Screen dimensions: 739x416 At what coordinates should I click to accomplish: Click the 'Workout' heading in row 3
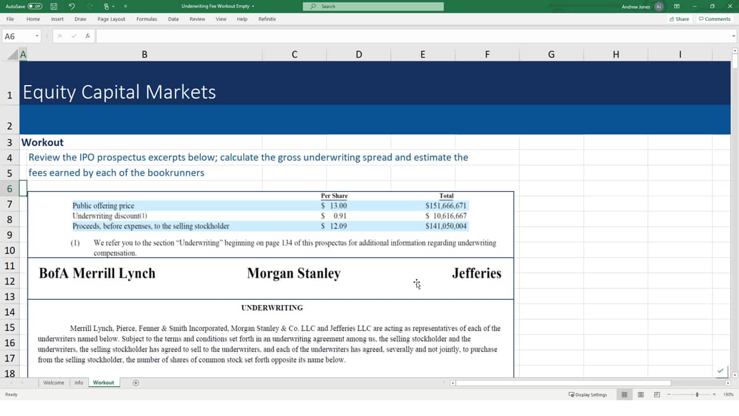tap(42, 142)
